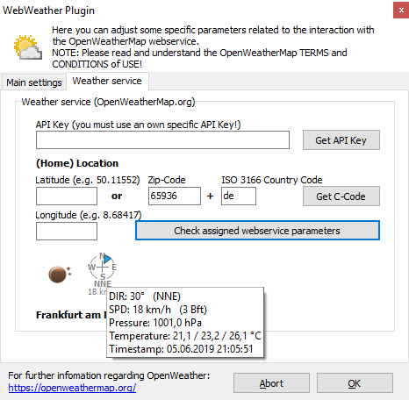Image resolution: width=409 pixels, height=400 pixels.
Task: Select the Weather service tab
Action: click(107, 81)
